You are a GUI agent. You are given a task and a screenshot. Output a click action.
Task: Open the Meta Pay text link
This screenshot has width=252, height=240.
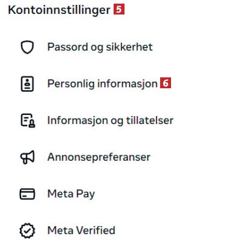tap(71, 194)
